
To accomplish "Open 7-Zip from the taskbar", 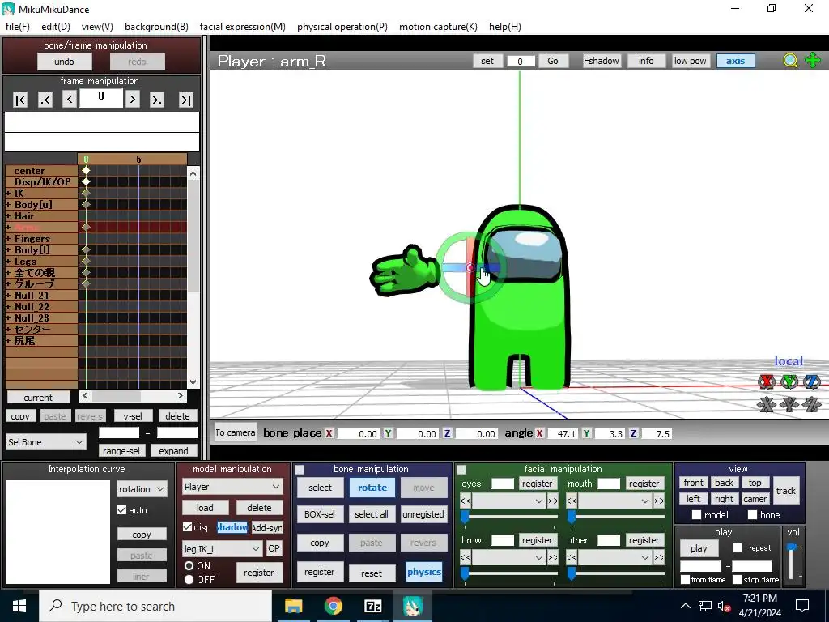I will (x=372, y=606).
